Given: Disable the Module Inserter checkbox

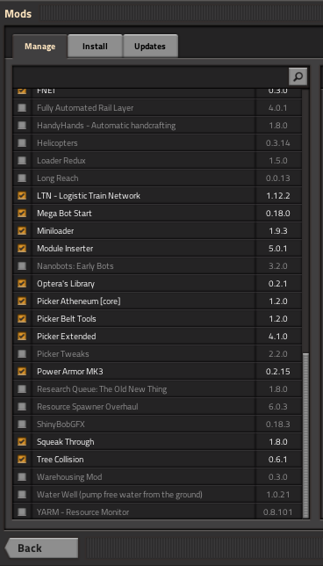Looking at the screenshot, I should click(22, 249).
